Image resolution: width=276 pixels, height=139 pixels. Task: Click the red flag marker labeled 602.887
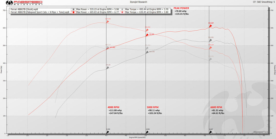(x=210, y=26)
